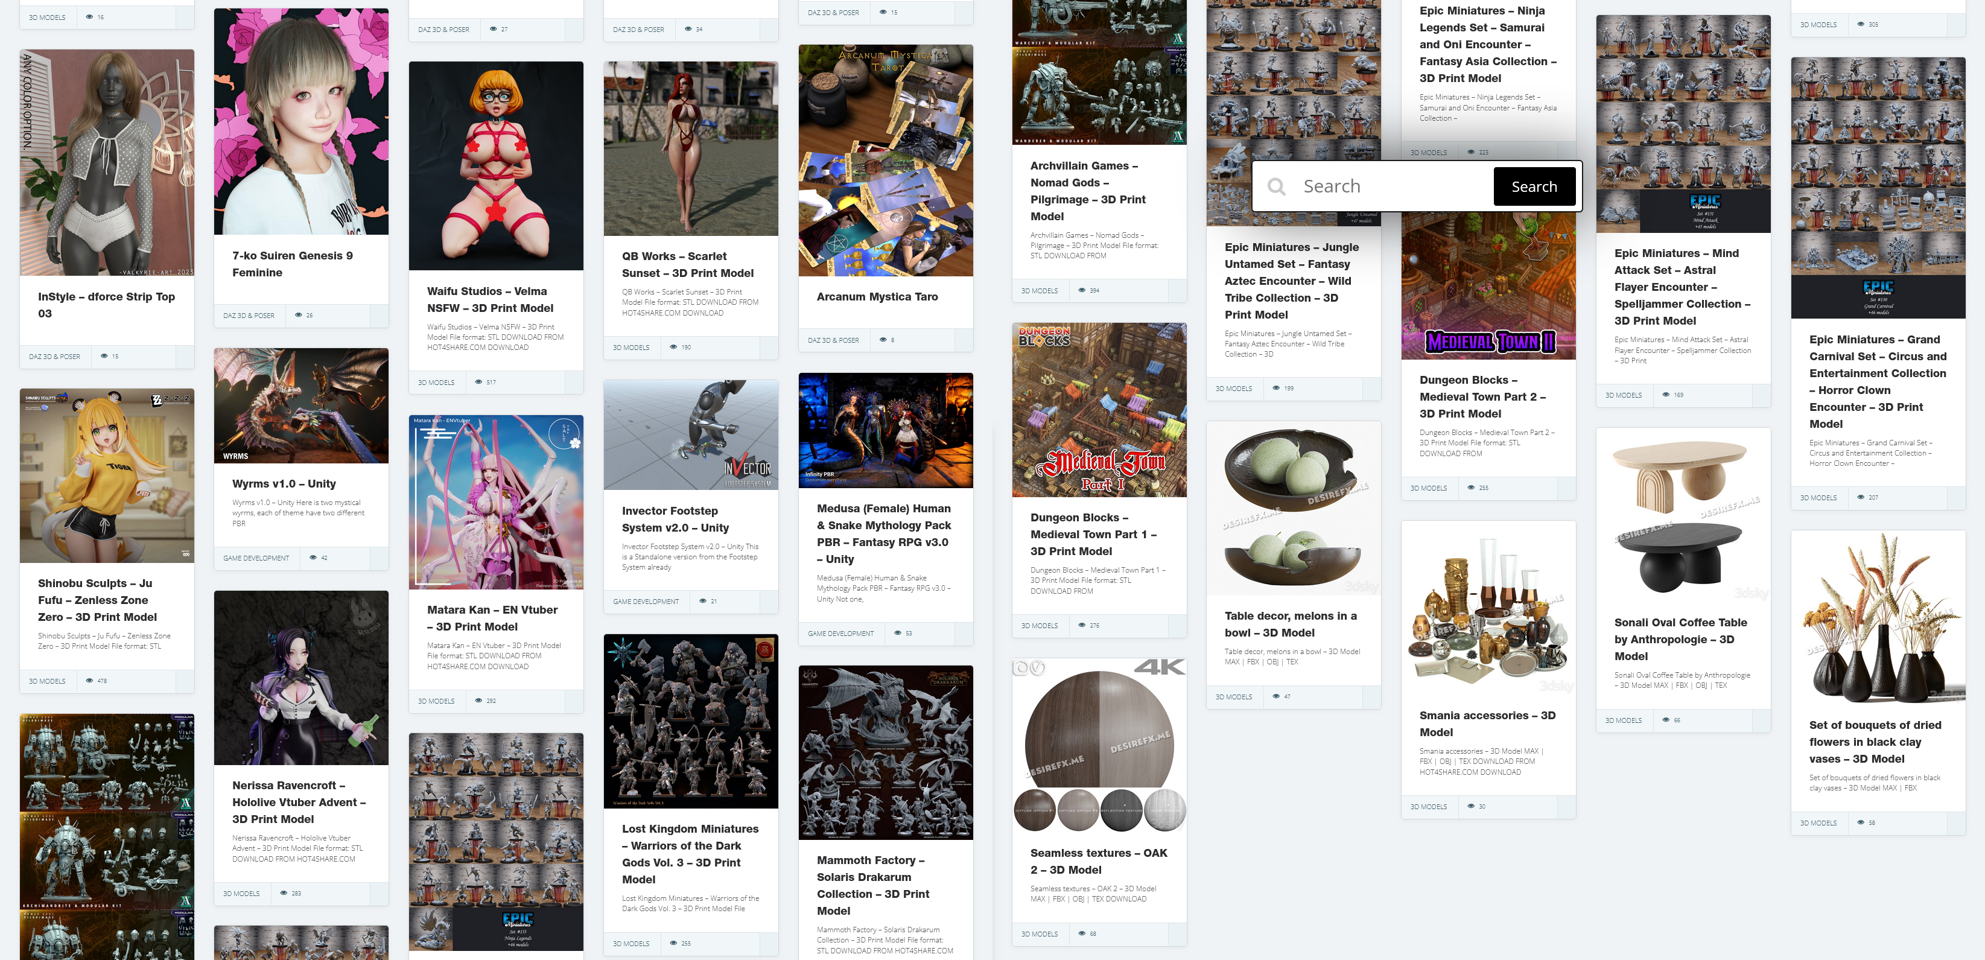Viewport: 1985px width, 960px height.
Task: Open DAZ 3D & Poser tag under 7-ko Suiren
Action: click(248, 315)
